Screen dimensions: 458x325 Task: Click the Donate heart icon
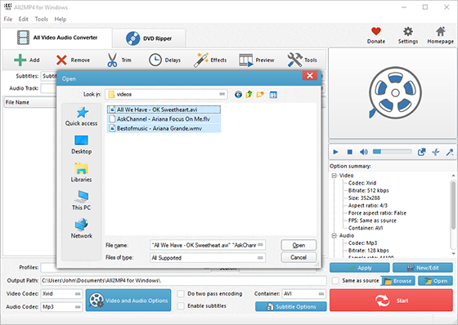[376, 35]
